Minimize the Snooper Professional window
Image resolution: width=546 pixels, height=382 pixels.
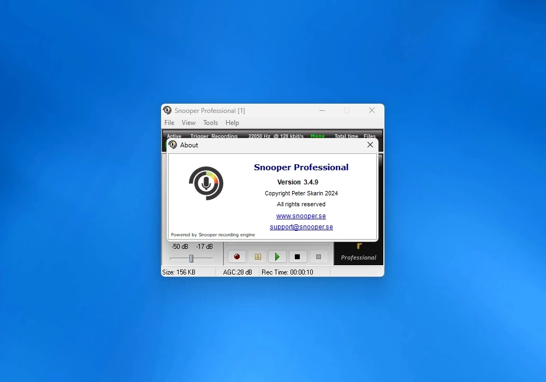(322, 110)
